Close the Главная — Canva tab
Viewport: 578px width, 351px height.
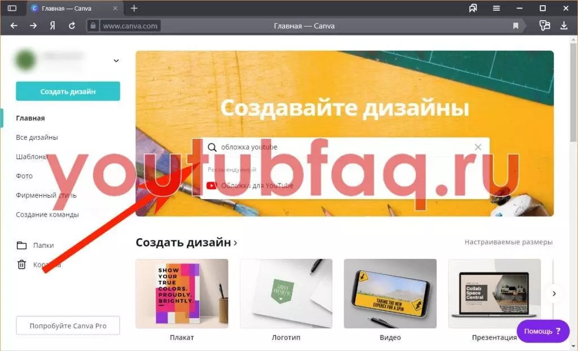pos(115,8)
